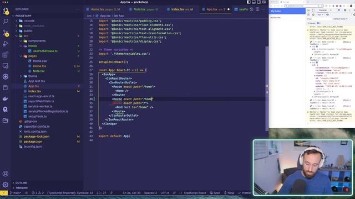Open the Source Control view

[x=5, y=33]
